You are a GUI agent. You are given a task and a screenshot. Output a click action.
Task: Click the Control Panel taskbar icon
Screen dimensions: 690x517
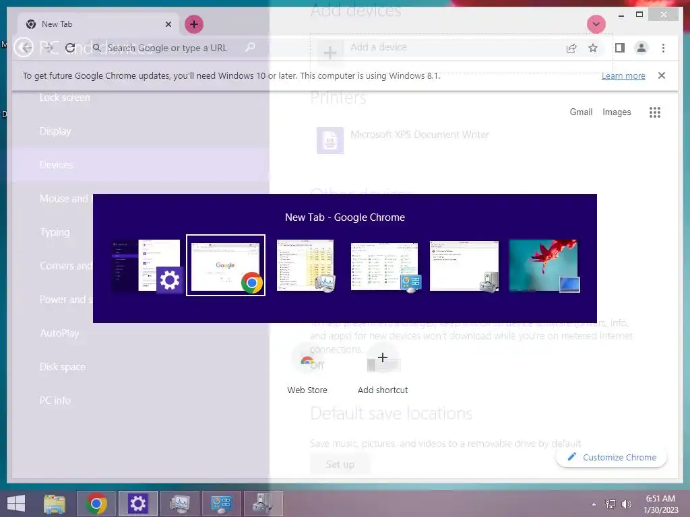coord(221,504)
